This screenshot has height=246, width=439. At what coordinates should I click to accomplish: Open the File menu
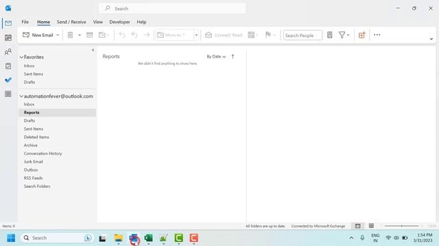point(25,22)
